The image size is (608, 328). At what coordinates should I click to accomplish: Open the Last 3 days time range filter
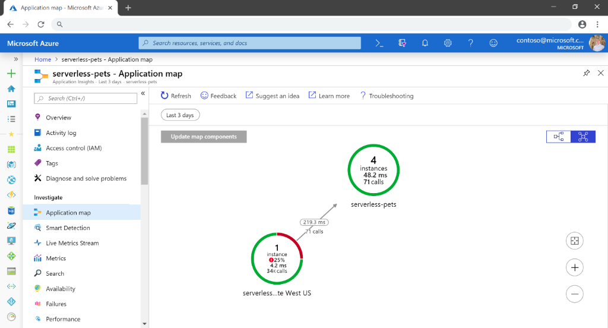tap(180, 115)
